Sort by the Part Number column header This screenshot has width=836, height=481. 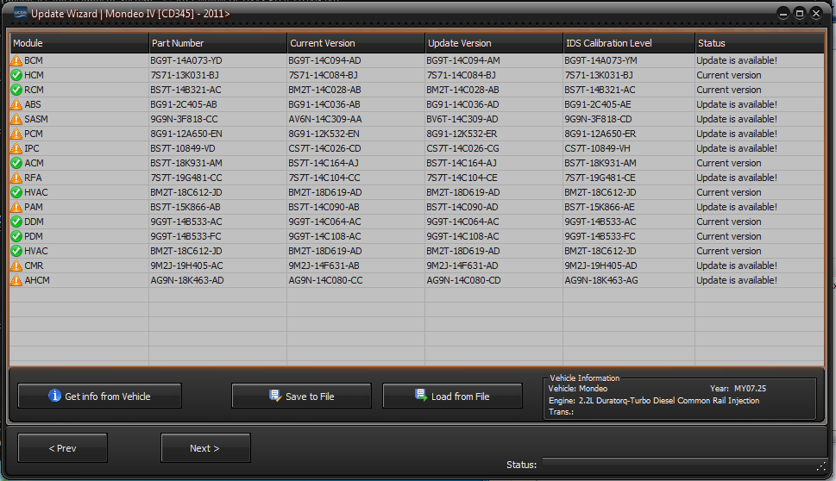coord(217,43)
